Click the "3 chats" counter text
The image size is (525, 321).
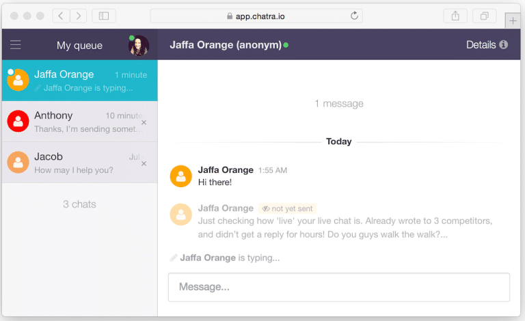pyautogui.click(x=80, y=204)
